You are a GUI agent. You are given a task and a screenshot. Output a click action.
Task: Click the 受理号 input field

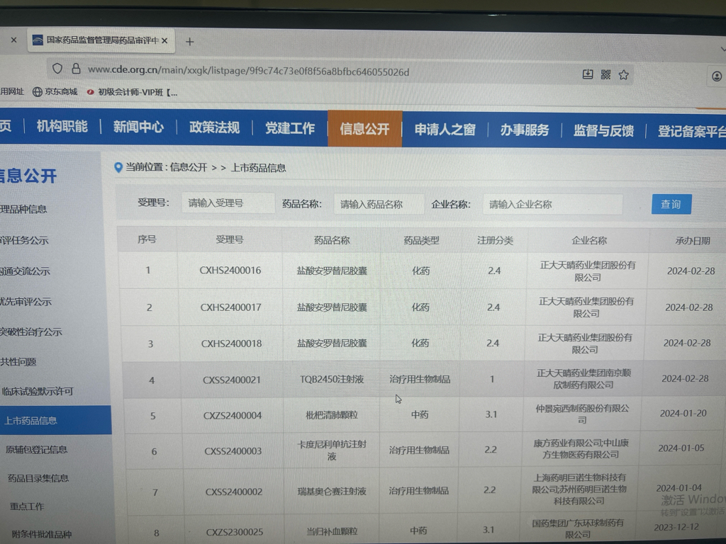pos(228,203)
